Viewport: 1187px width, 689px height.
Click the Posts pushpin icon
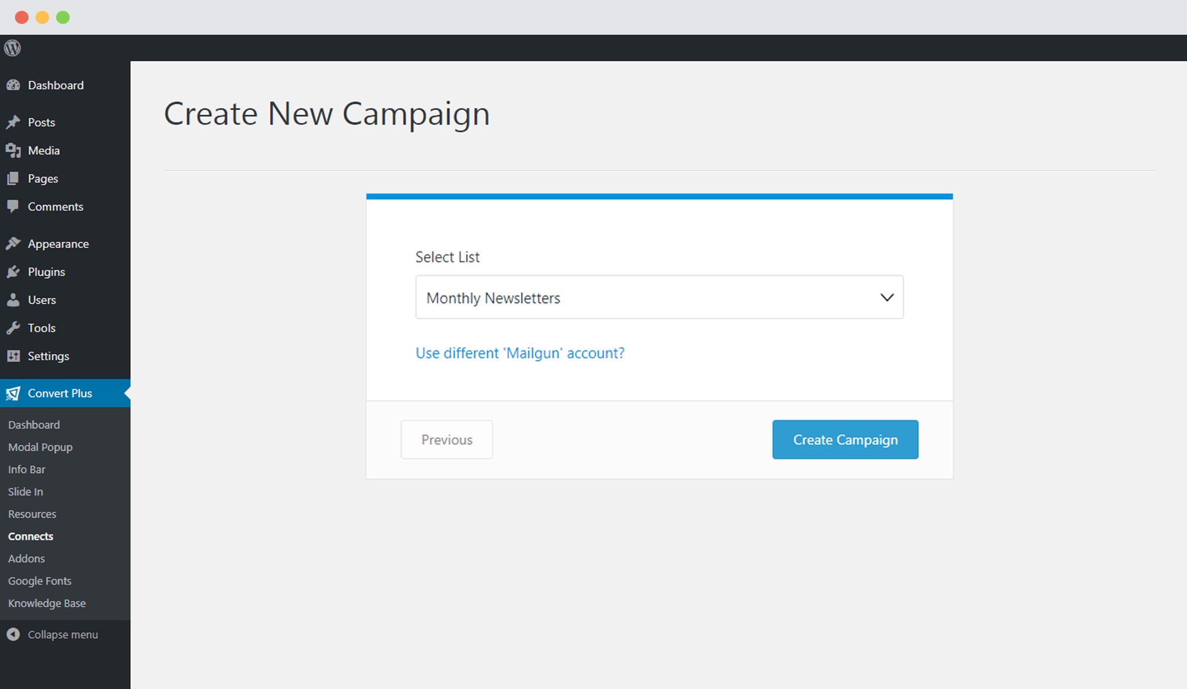tap(13, 122)
